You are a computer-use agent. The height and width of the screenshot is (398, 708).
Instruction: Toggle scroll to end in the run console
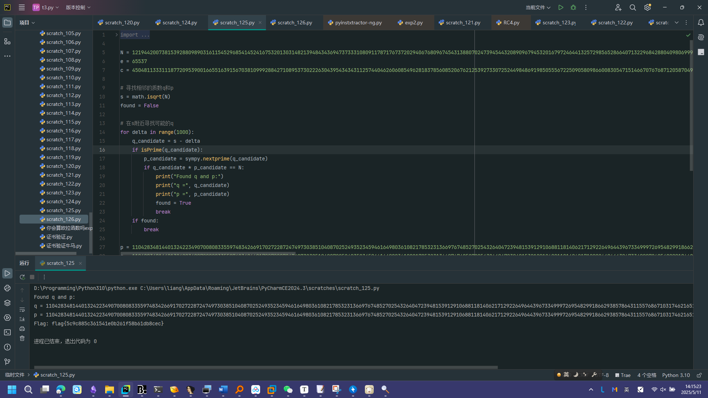coord(22,319)
